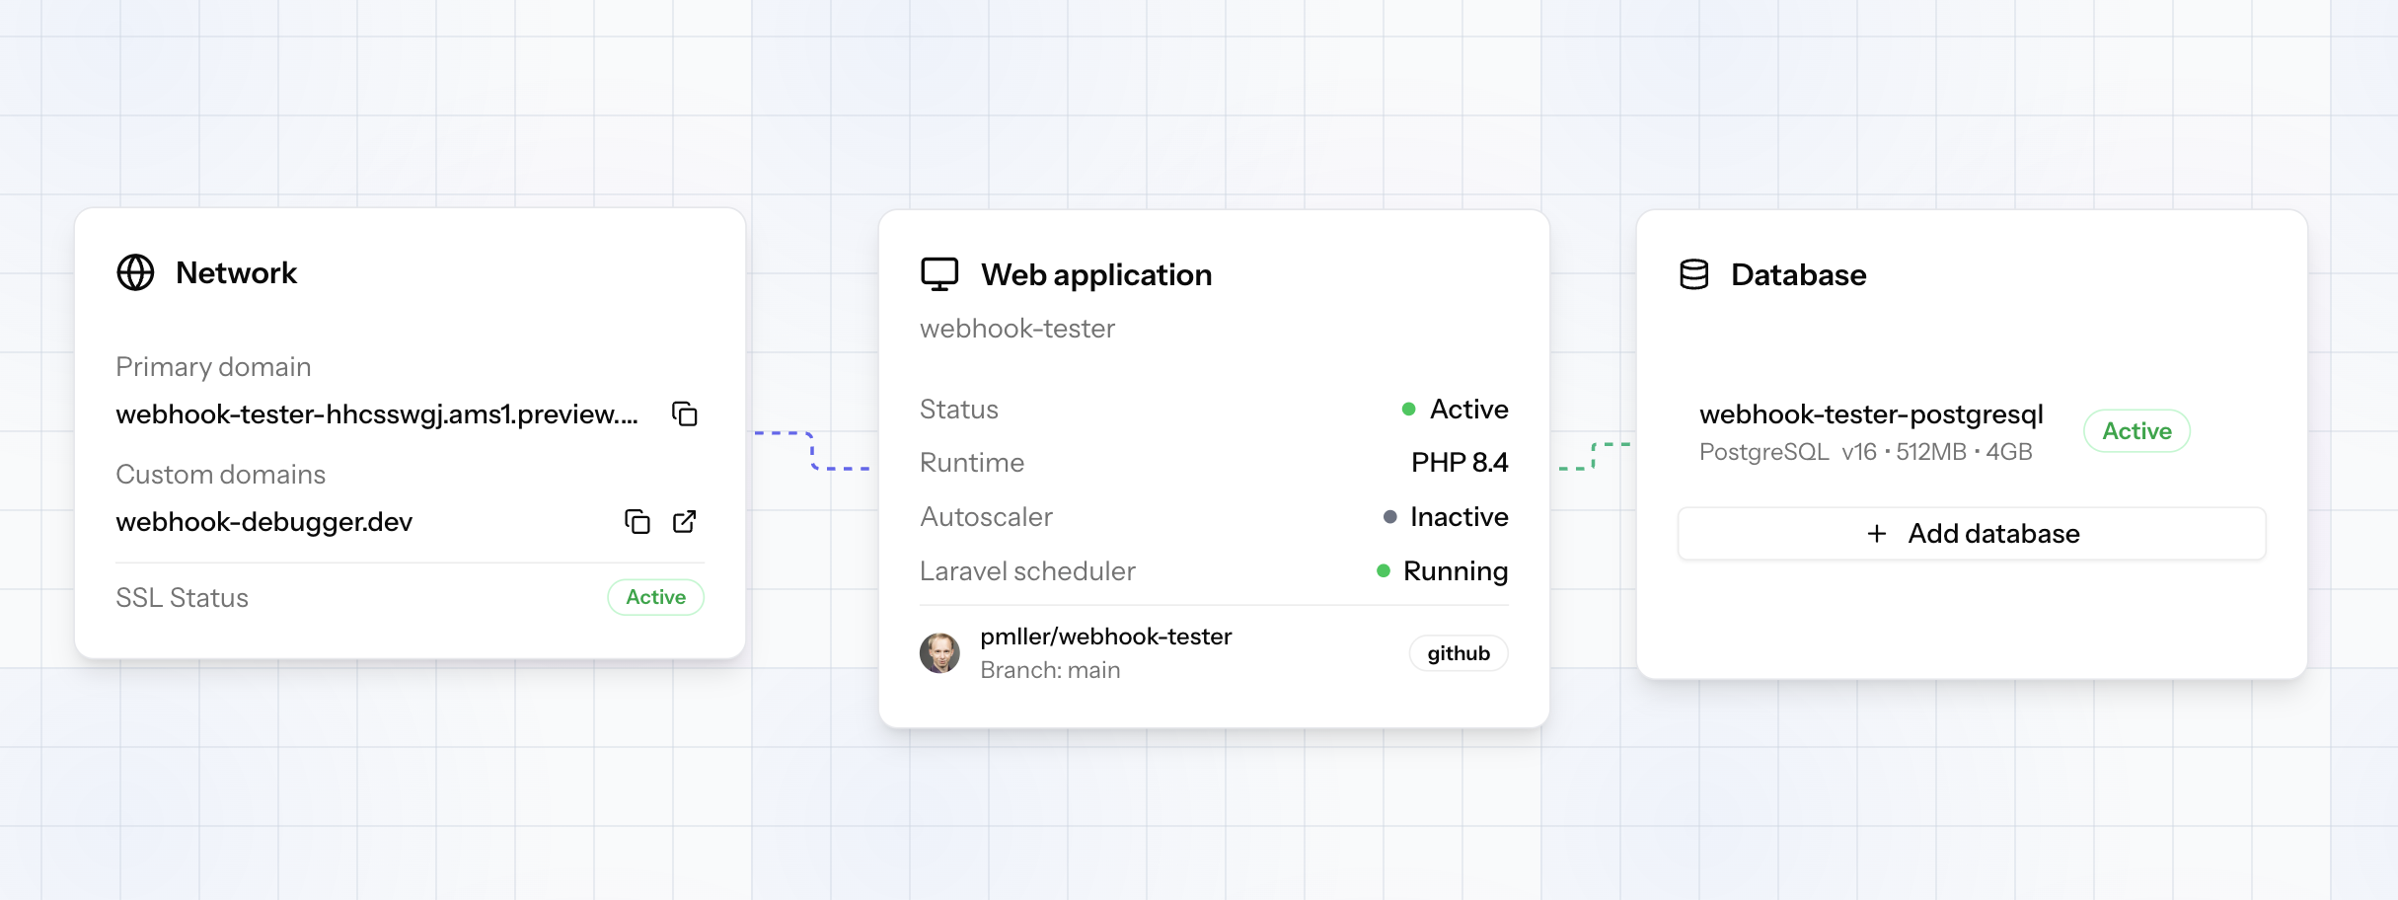Copy webhook-debugger.dev with the copy icon
Screen dimensions: 2398x900
click(x=637, y=521)
